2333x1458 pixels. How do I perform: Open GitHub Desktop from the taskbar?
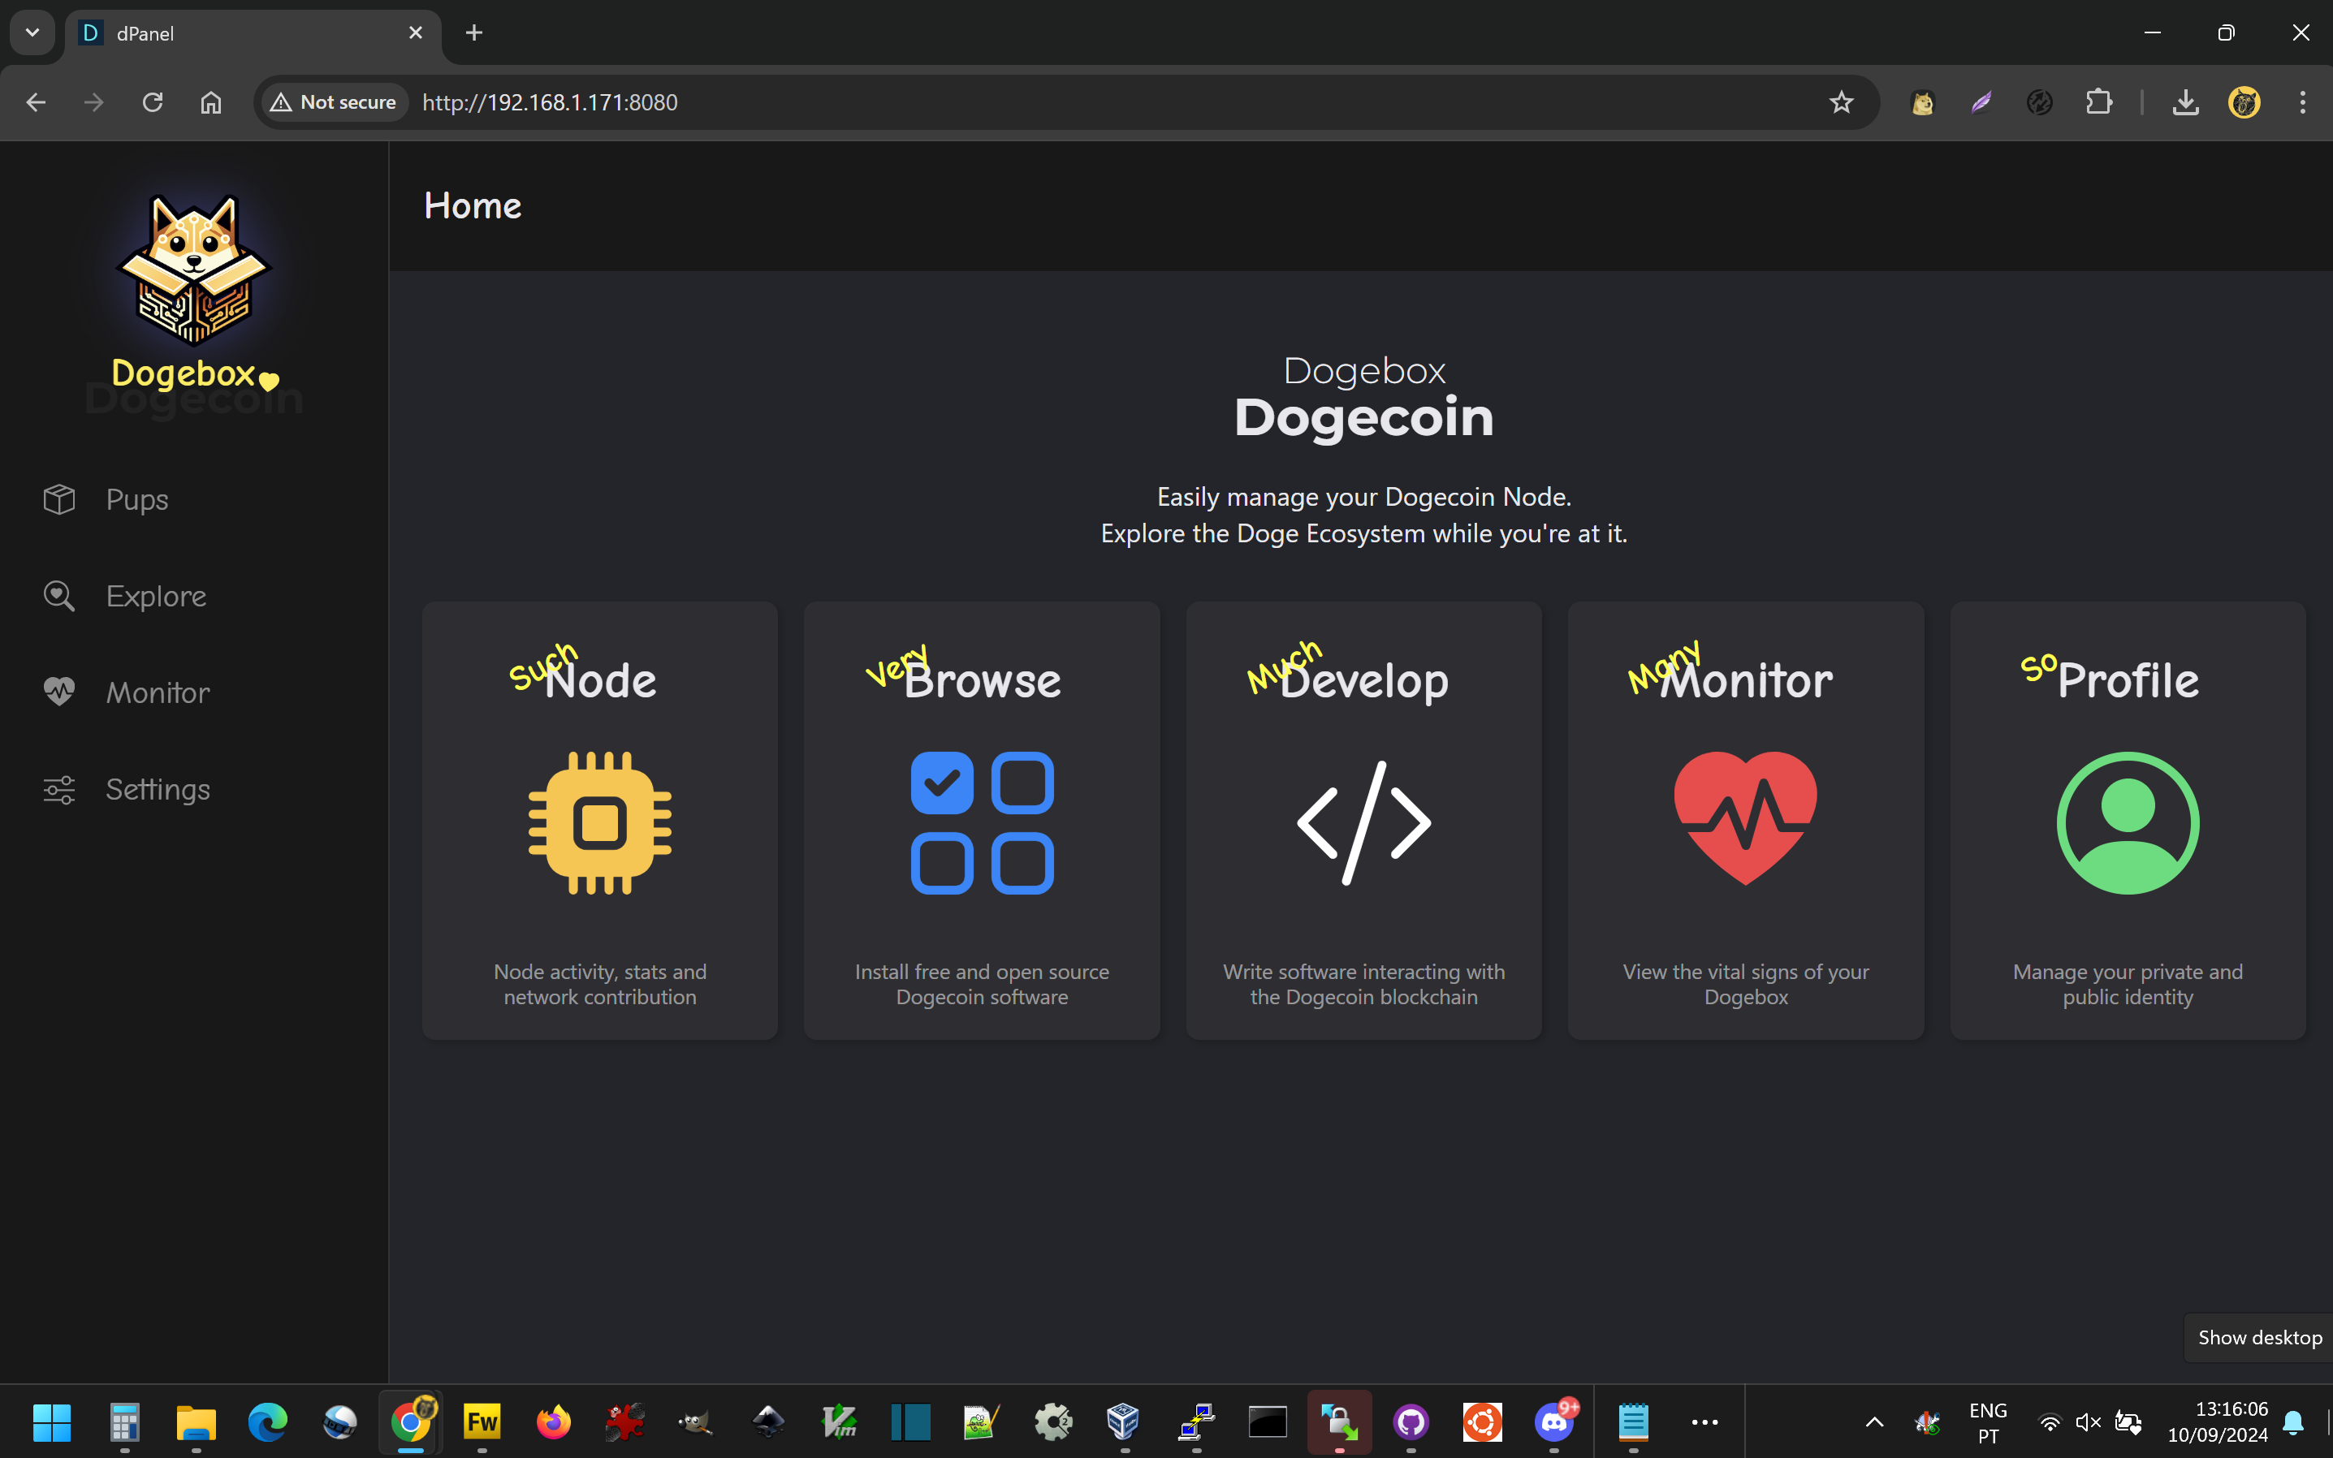(1411, 1421)
